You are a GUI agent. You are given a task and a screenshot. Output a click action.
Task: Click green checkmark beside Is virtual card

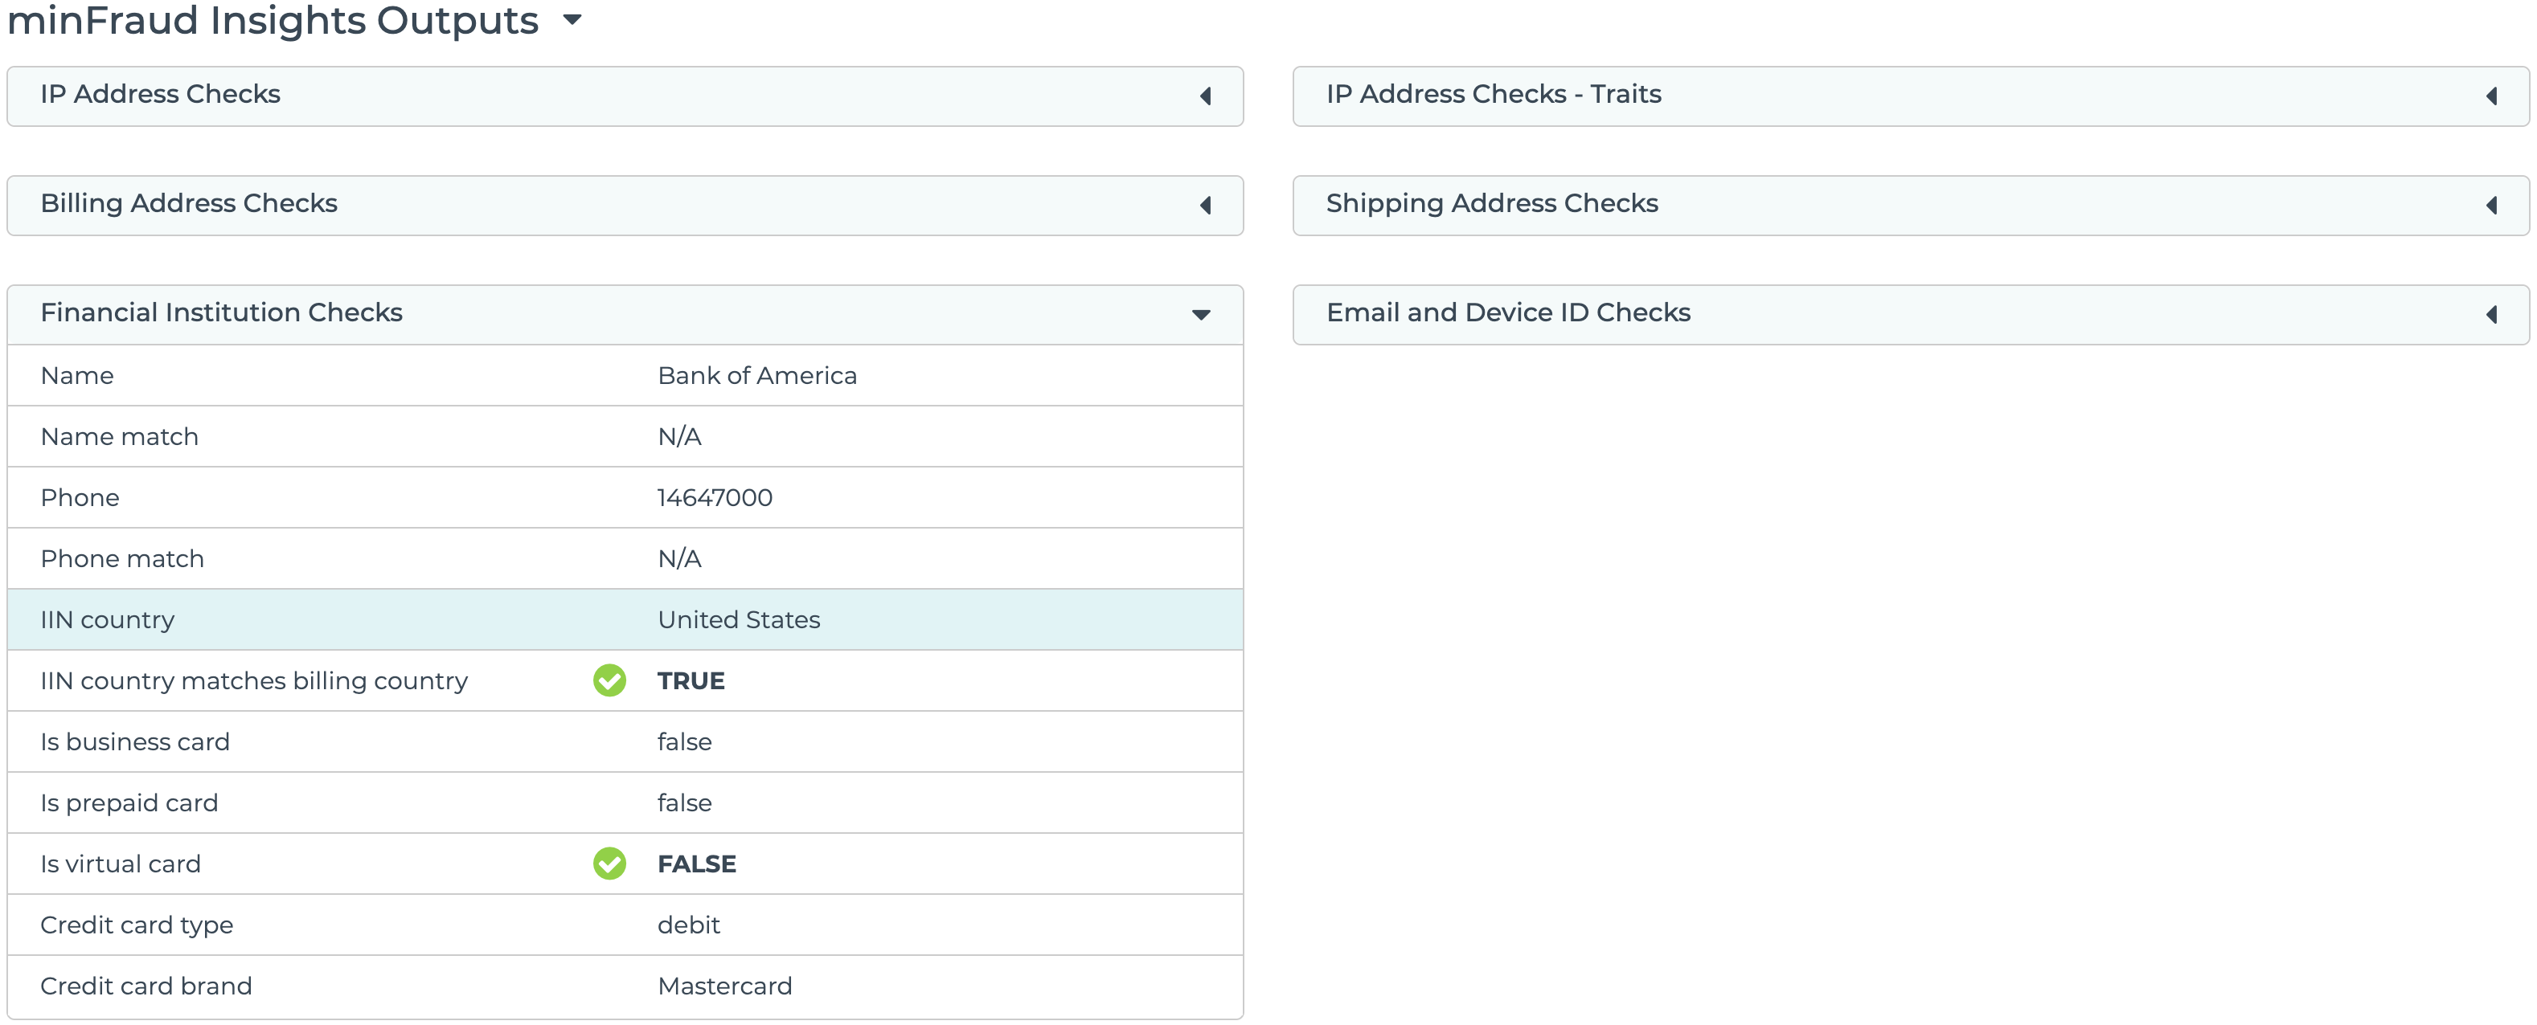click(x=609, y=863)
